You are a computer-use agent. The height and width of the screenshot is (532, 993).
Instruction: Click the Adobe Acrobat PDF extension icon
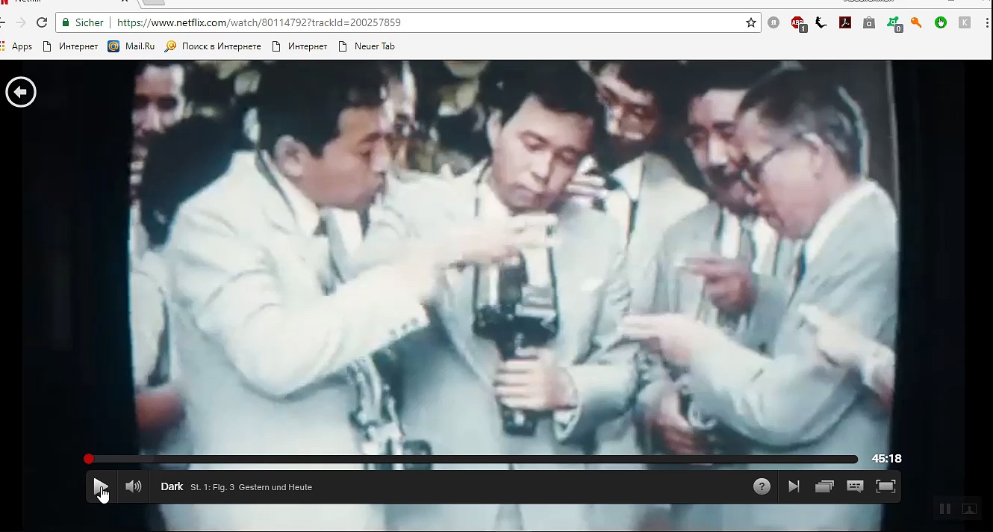[845, 23]
